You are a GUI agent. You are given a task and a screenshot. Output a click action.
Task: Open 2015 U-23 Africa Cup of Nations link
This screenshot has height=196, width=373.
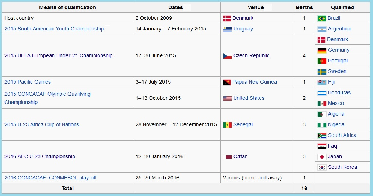[x=42, y=124]
